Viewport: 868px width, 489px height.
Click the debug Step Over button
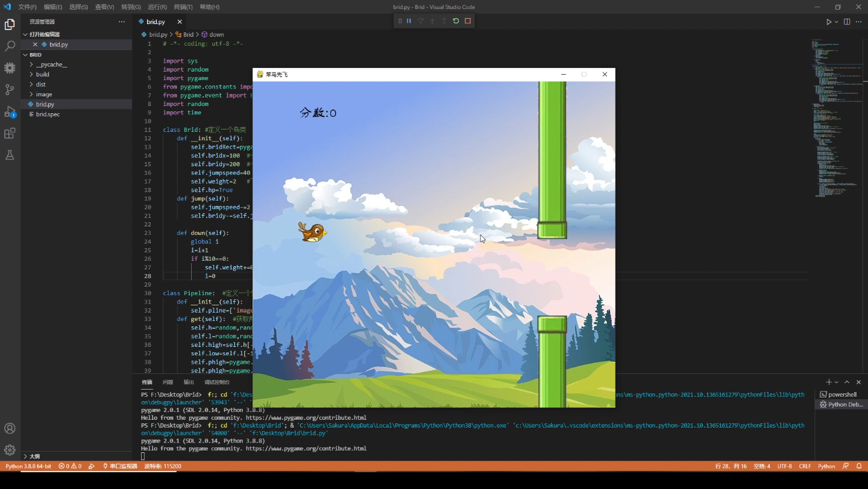[421, 21]
